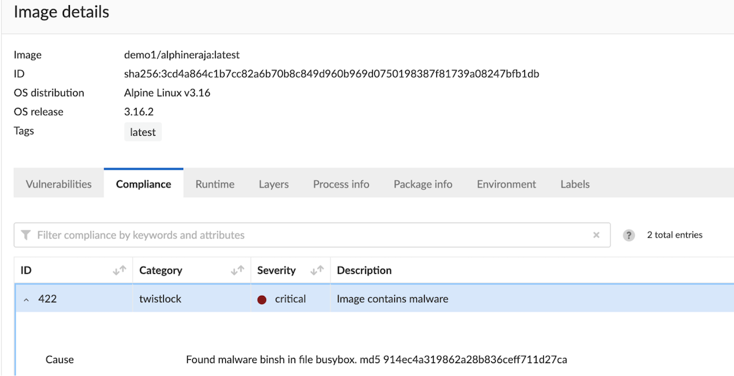Sort the Category column with its arrows icon
This screenshot has height=376, width=734.
pos(237,270)
